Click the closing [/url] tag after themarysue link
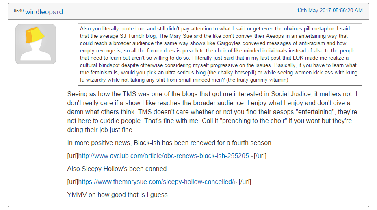 pos(245,182)
